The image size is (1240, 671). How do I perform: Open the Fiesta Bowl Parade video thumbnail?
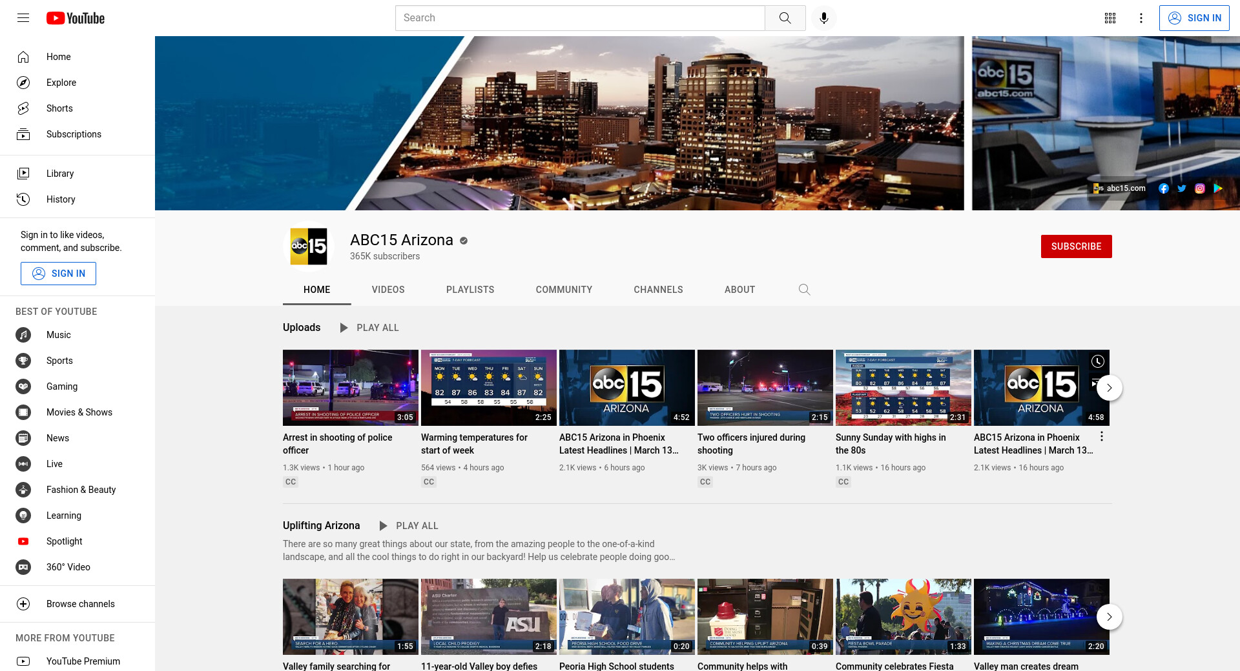pos(904,617)
